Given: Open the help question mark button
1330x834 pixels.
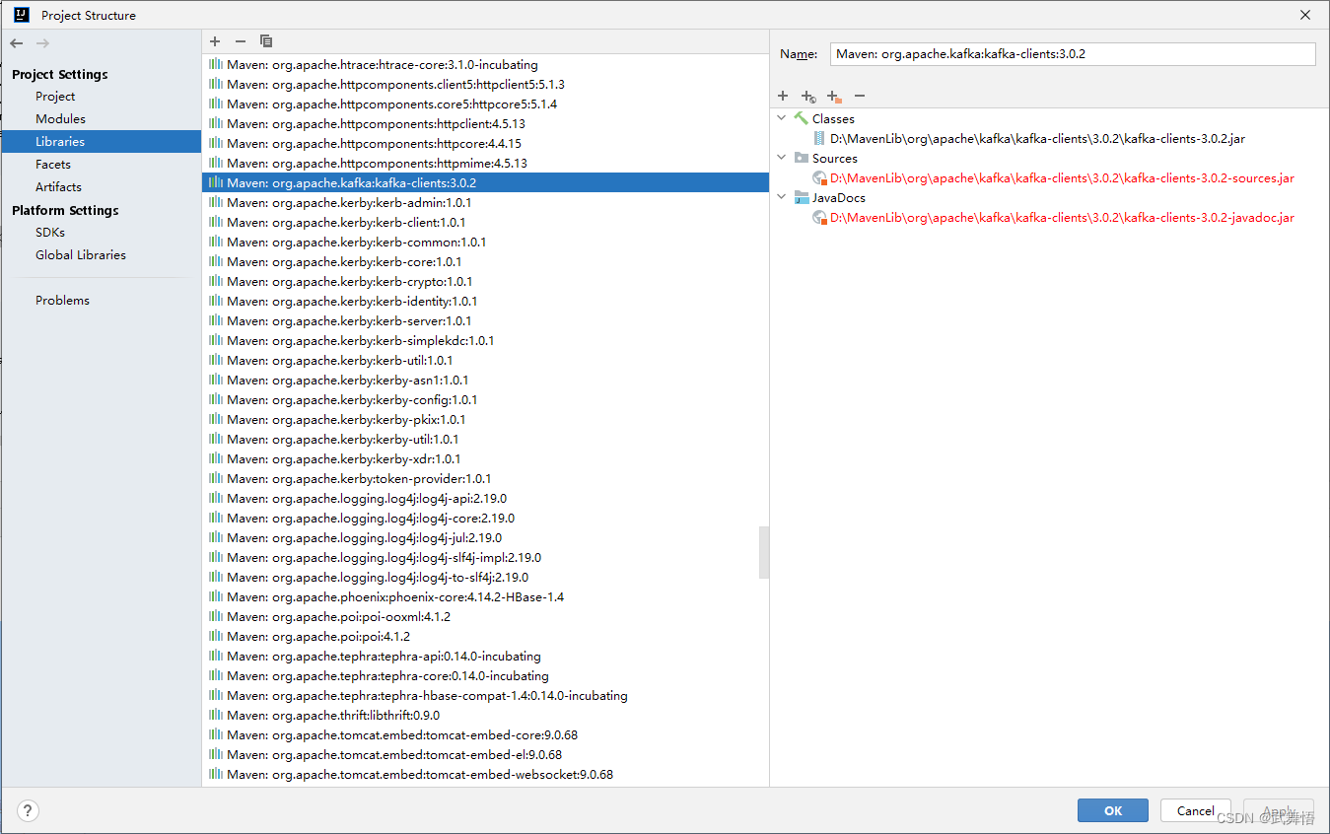Looking at the screenshot, I should pyautogui.click(x=29, y=811).
